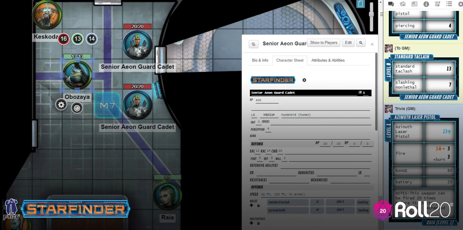Viewport: 463px width, 230px height.
Task: Open the Jukebox music icon
Action: [438, 4]
